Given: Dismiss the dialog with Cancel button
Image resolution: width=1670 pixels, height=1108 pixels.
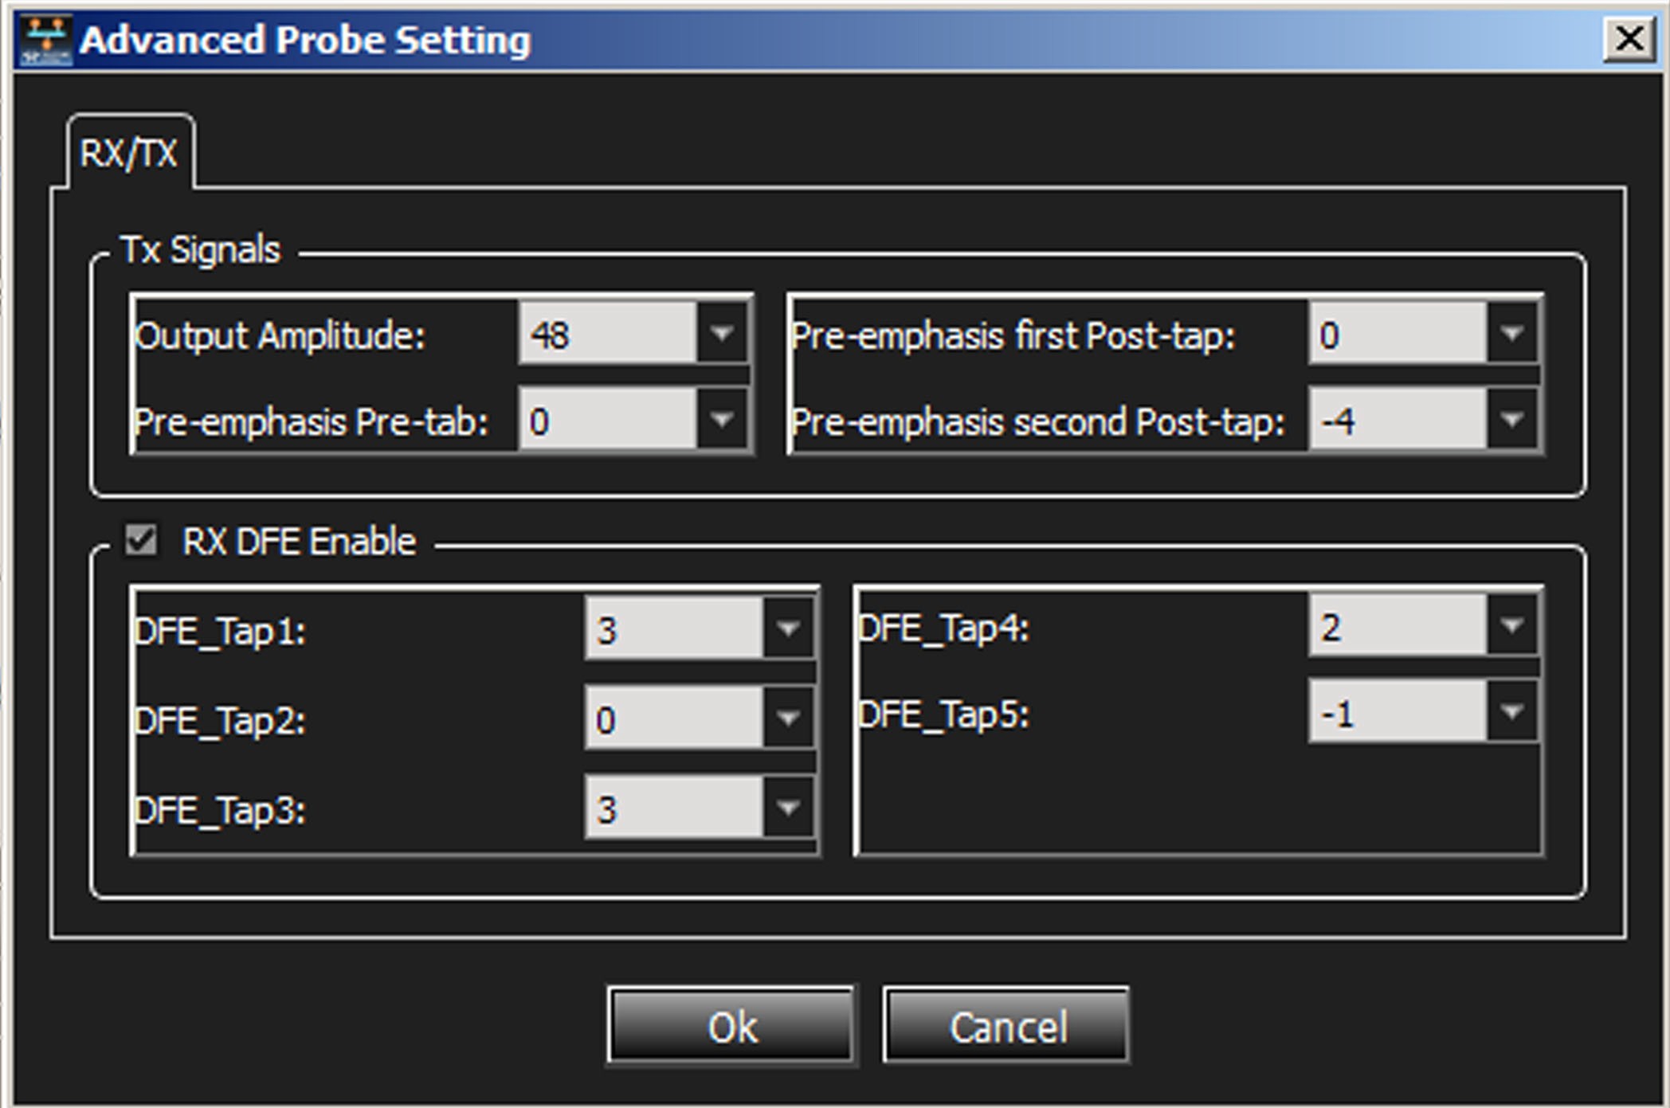Looking at the screenshot, I should point(1007,1026).
